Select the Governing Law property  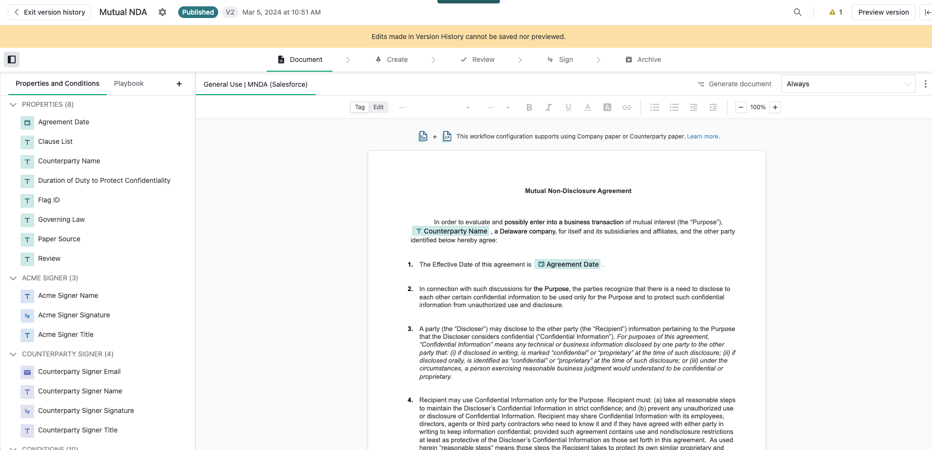(x=62, y=219)
